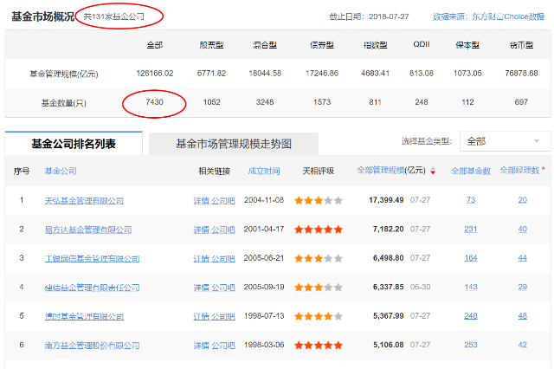
Task: Select the 共131家基金公司 text
Action: pos(113,16)
